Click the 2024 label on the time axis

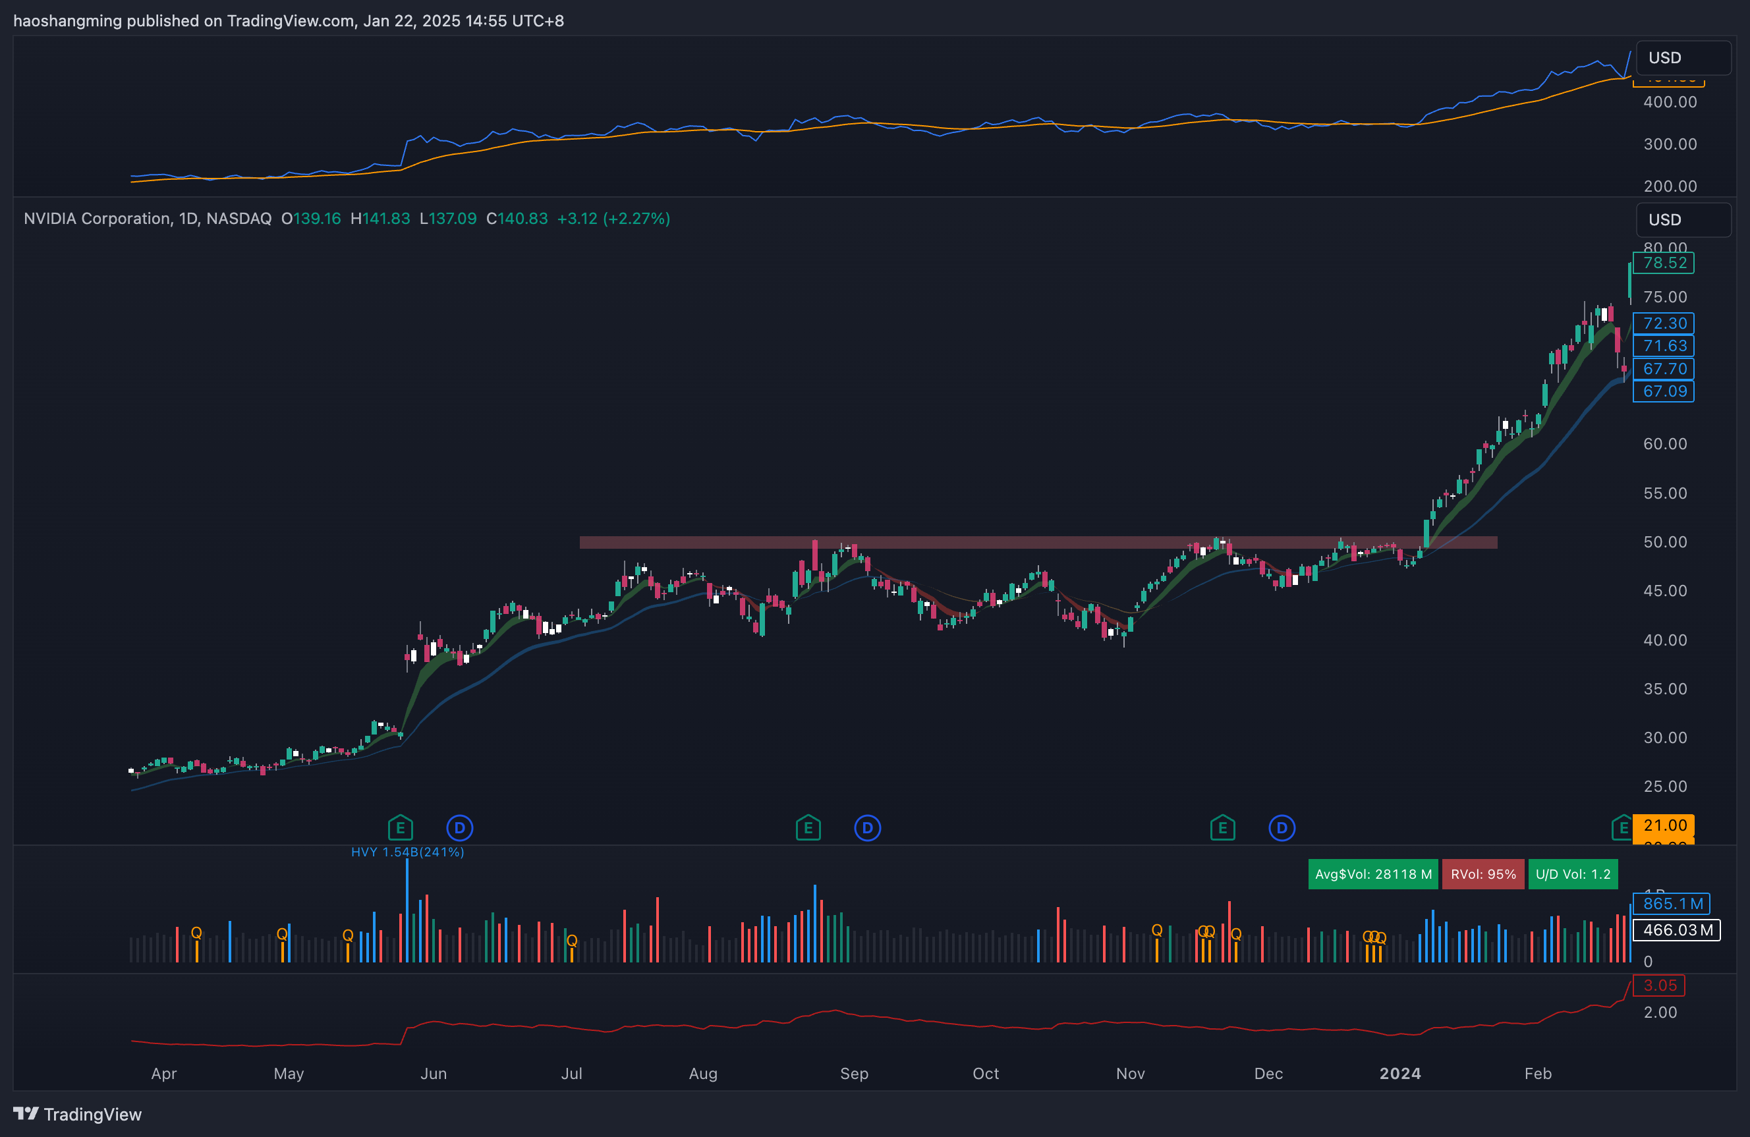pyautogui.click(x=1400, y=1073)
